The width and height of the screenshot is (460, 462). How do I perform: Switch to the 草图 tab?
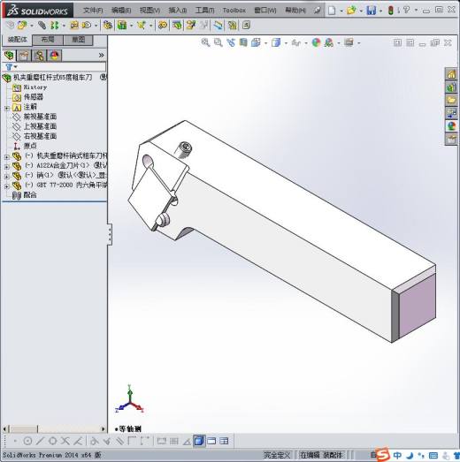pyautogui.click(x=79, y=40)
